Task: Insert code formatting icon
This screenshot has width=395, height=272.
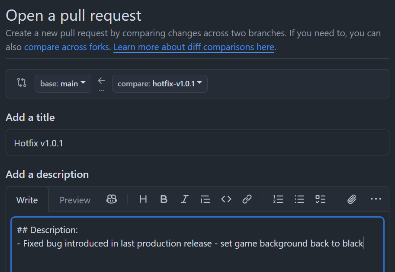Action: (x=226, y=199)
